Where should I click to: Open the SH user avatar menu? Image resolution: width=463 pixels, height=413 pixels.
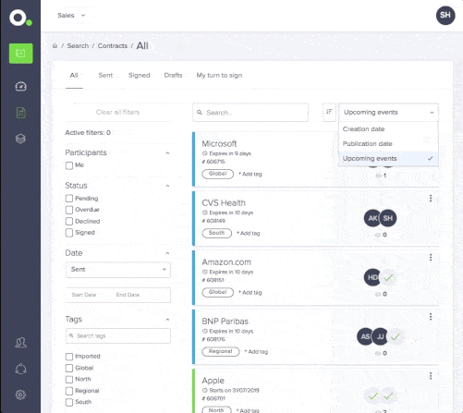pos(445,15)
